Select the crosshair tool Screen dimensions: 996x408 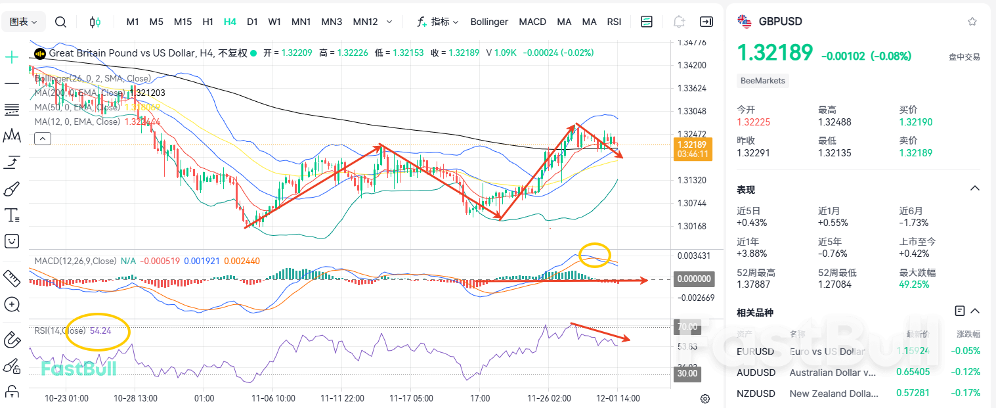click(11, 57)
